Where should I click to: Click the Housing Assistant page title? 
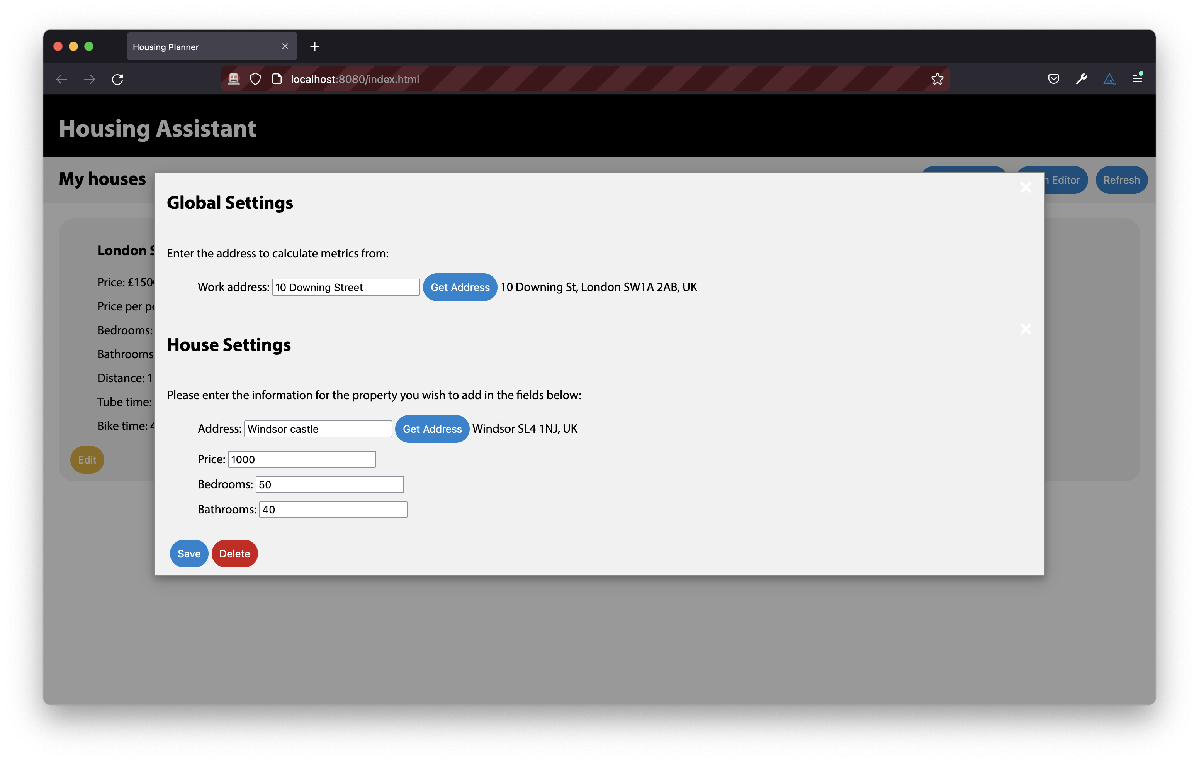157,129
